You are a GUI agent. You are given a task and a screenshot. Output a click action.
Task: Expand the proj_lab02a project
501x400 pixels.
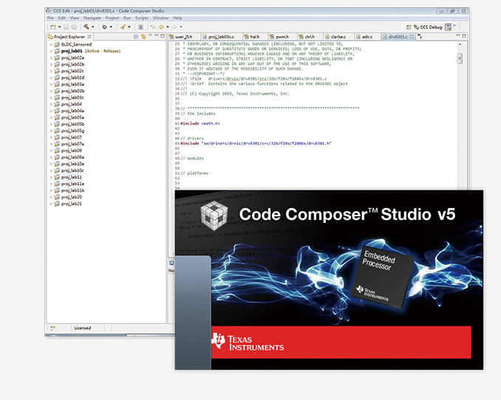51,58
